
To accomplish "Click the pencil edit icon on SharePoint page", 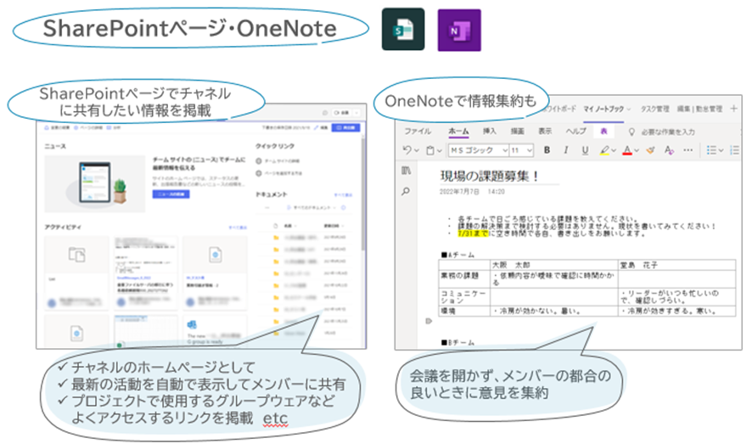I will (316, 128).
